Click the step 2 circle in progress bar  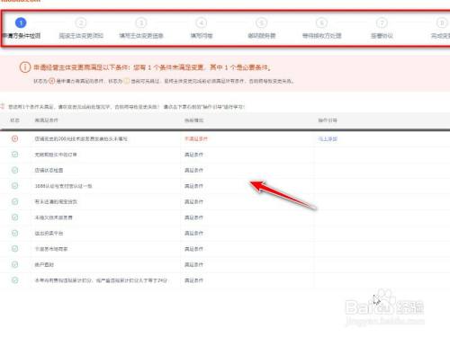pyautogui.click(x=81, y=22)
